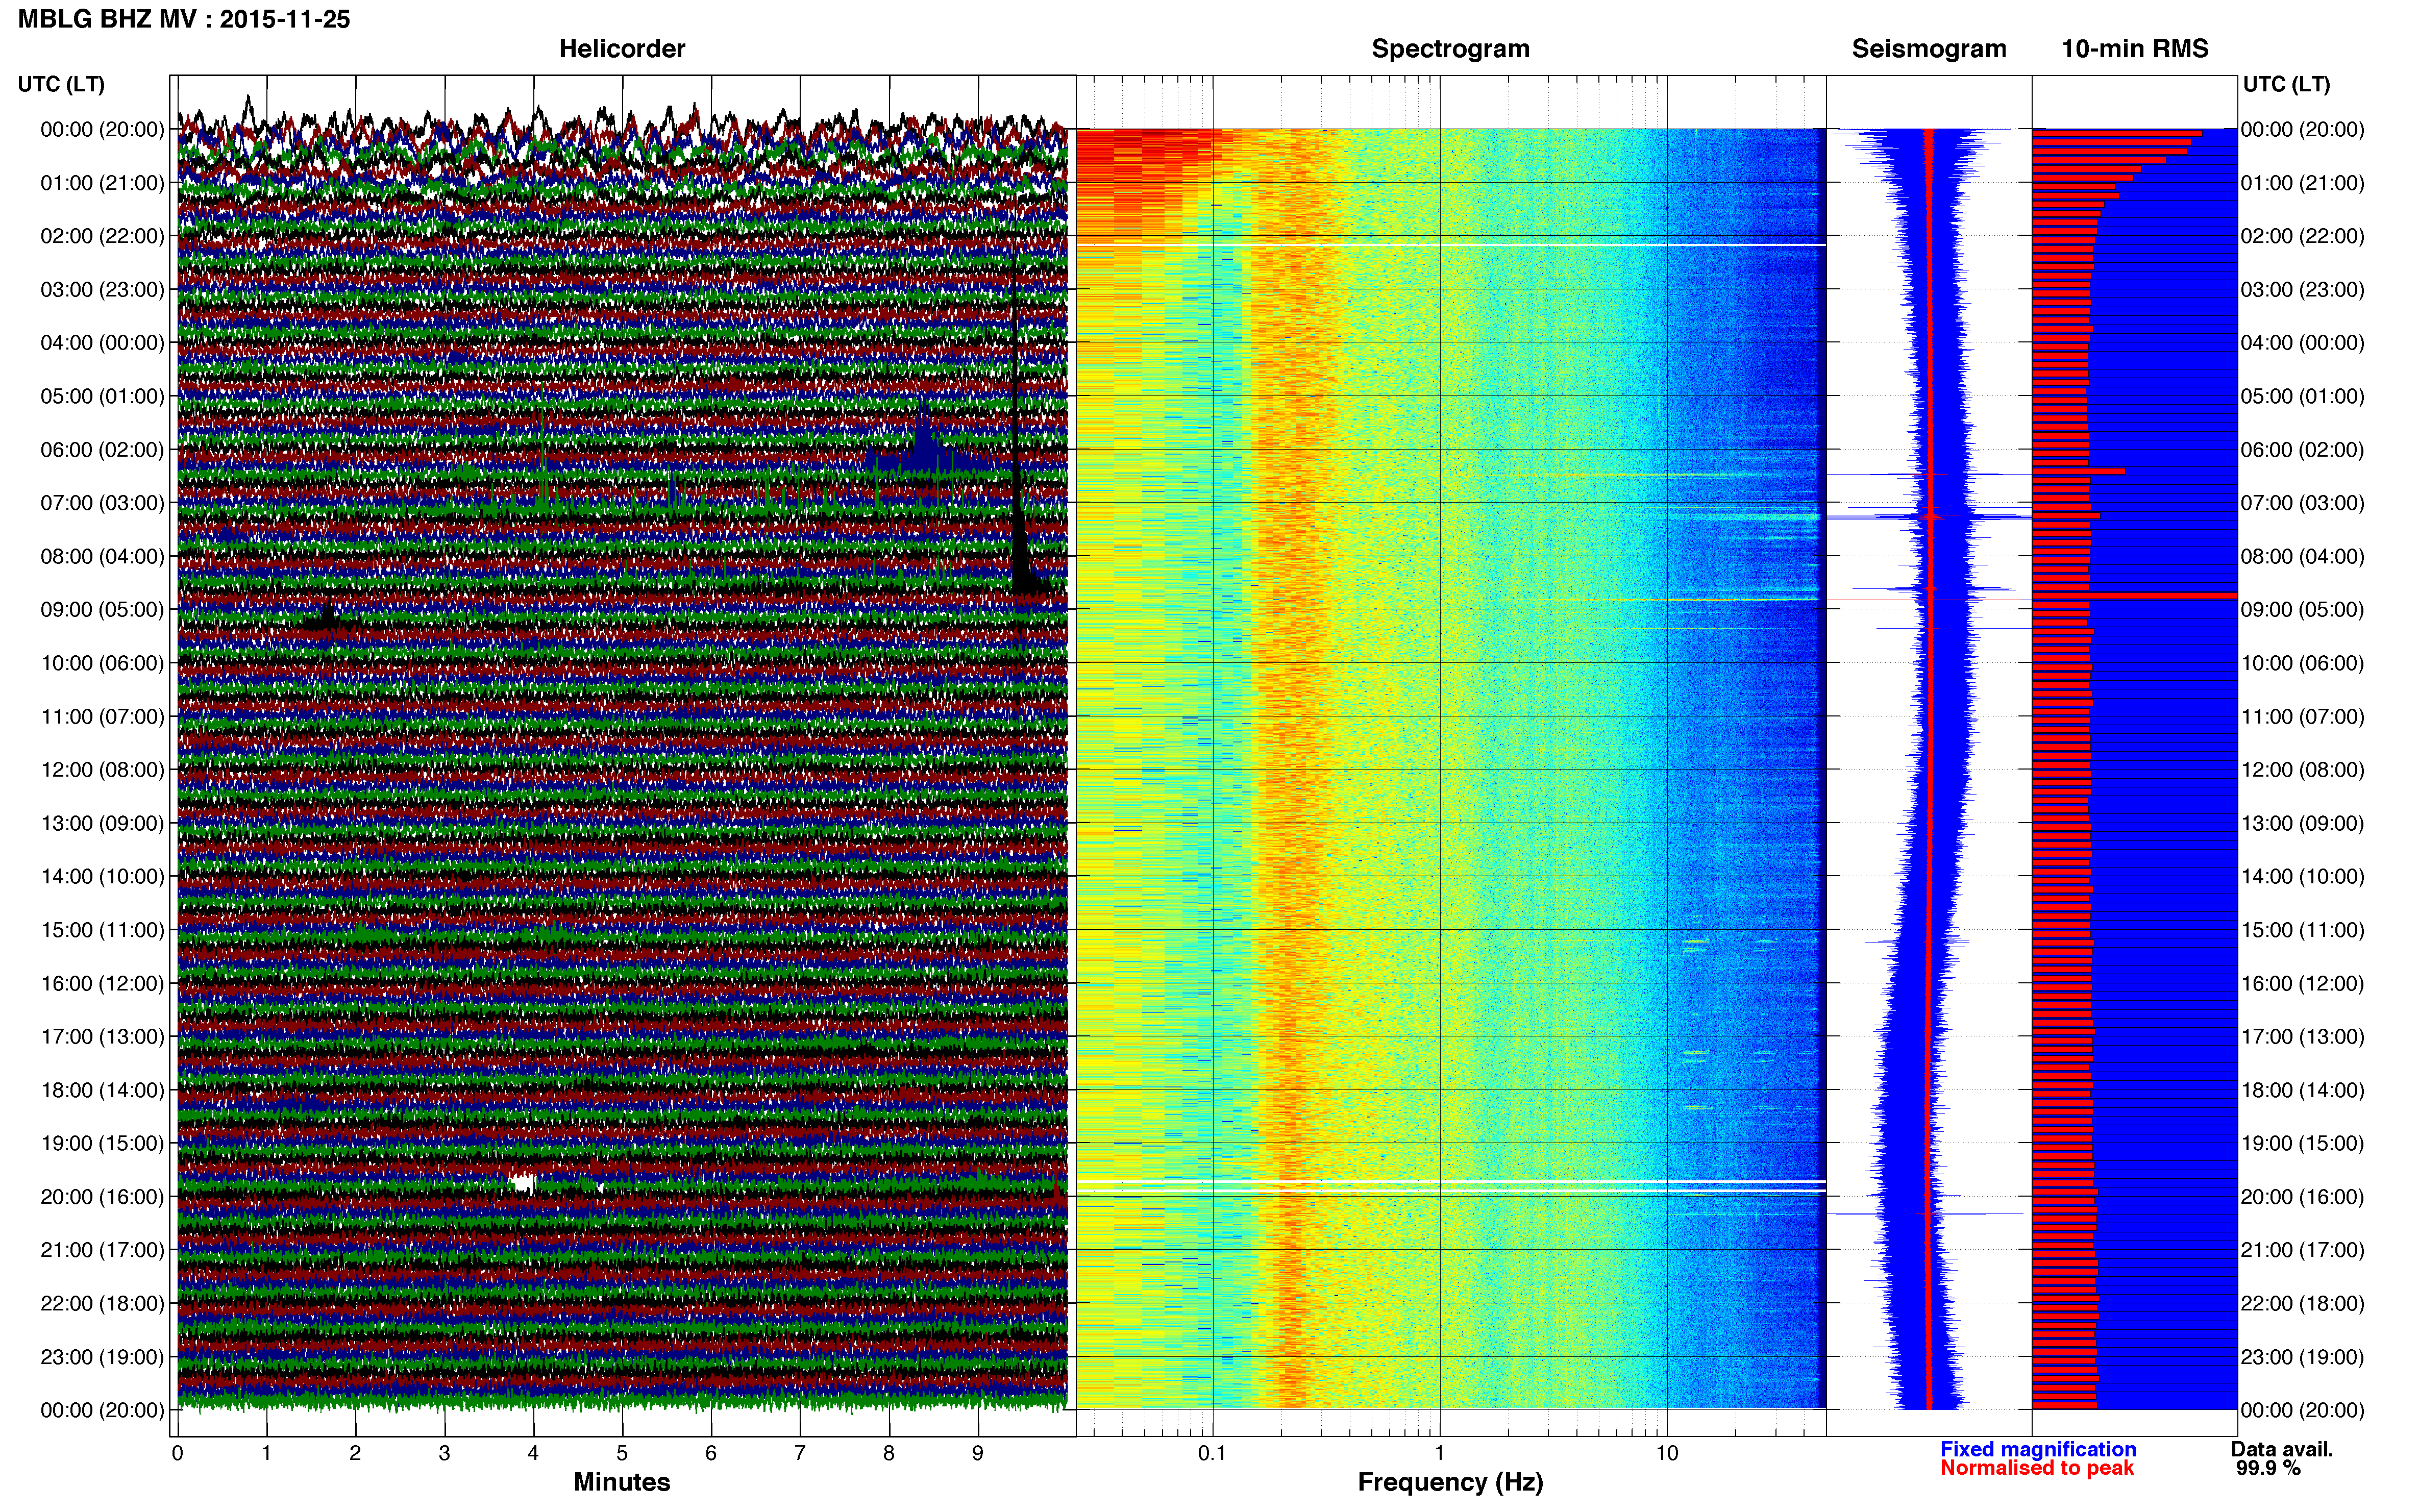
Task: Click the "10-min RMS" panel heading
Action: click(x=2134, y=49)
